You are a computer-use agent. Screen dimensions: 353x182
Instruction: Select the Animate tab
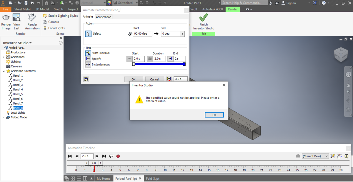coord(88,17)
